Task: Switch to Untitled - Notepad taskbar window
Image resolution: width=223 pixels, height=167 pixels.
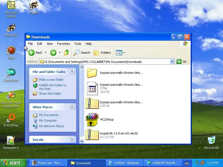Action: [125, 163]
